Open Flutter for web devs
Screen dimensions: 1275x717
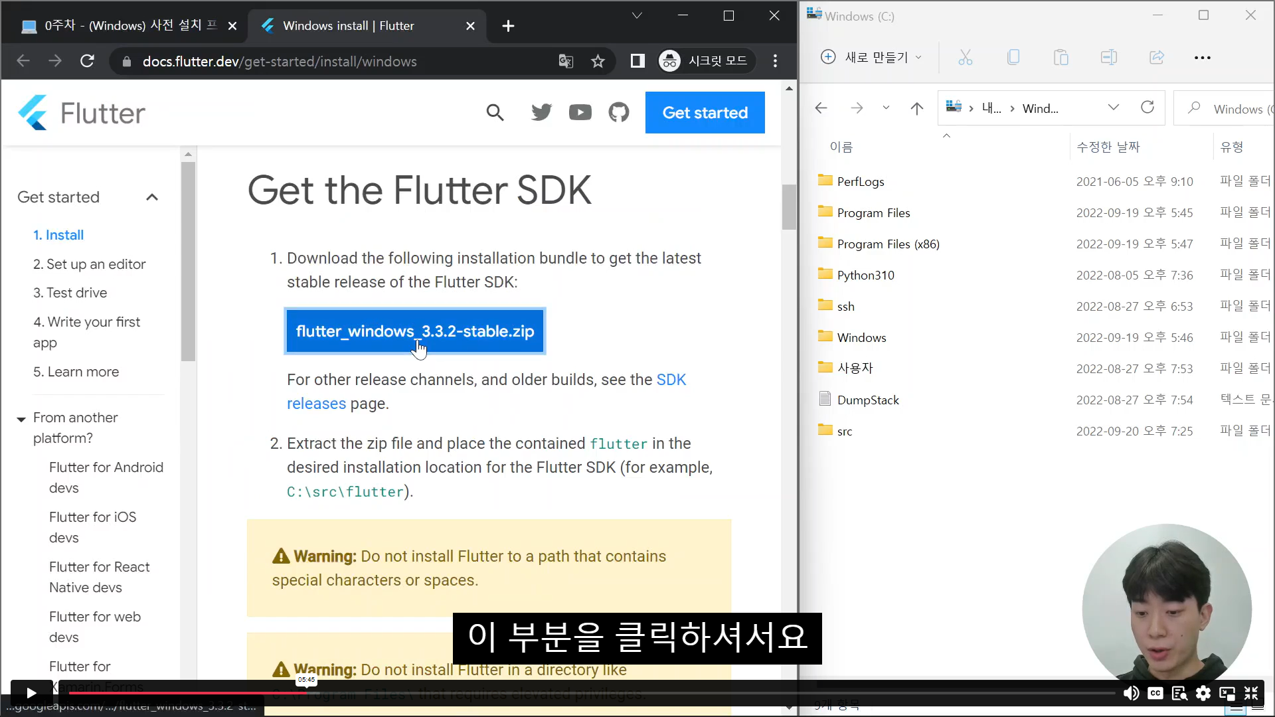pyautogui.click(x=95, y=627)
